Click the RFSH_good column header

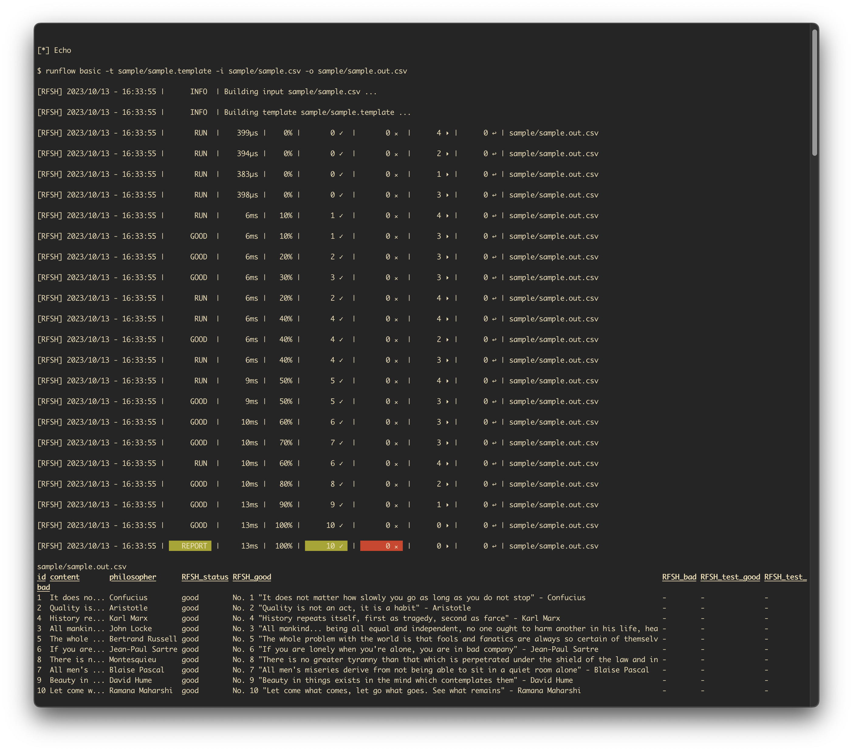[252, 577]
